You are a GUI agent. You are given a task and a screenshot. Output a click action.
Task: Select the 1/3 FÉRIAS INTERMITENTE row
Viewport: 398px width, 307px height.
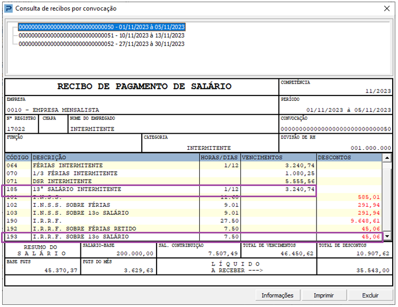193,173
